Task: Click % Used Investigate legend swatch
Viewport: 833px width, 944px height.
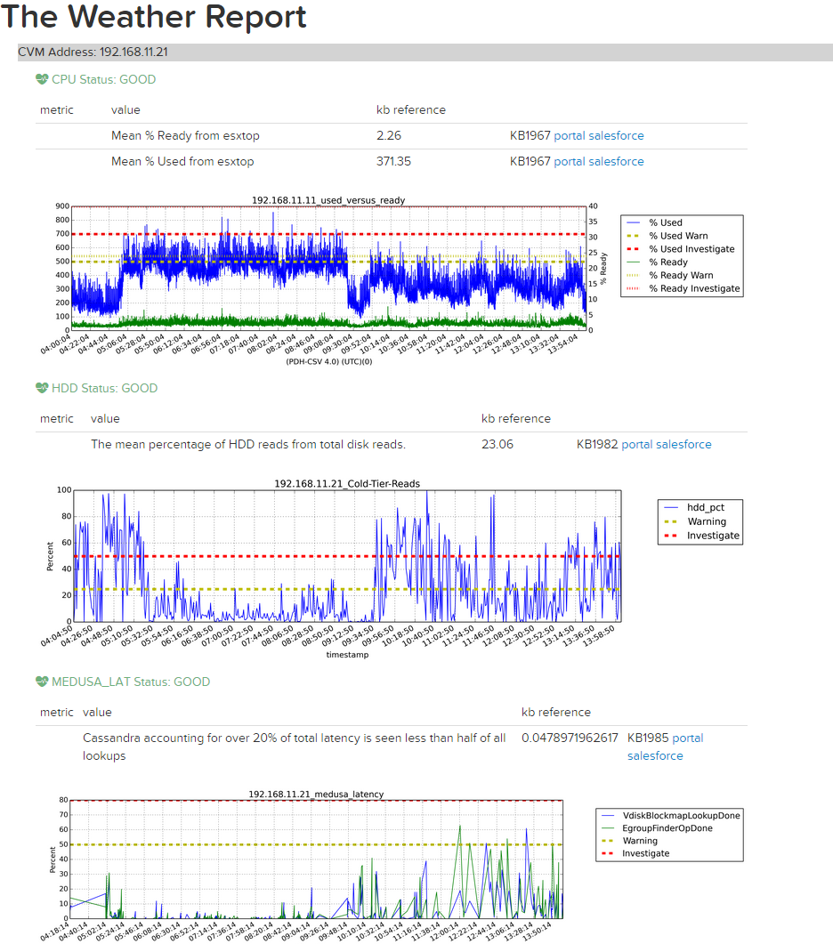Action: [633, 248]
